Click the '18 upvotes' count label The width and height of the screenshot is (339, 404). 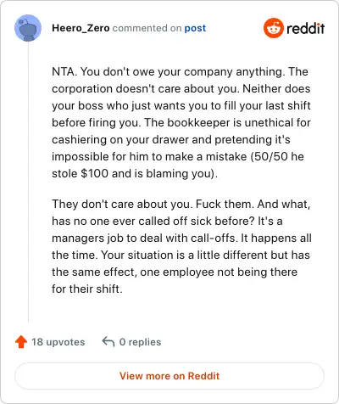click(x=58, y=342)
